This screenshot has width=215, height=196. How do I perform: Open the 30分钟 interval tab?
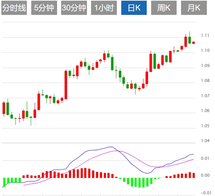(x=74, y=8)
